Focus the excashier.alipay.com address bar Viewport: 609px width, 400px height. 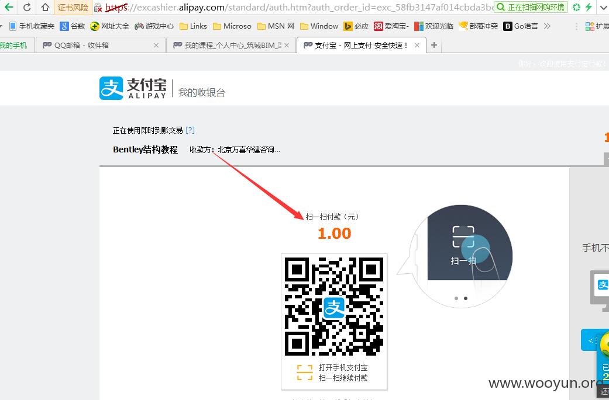point(299,8)
